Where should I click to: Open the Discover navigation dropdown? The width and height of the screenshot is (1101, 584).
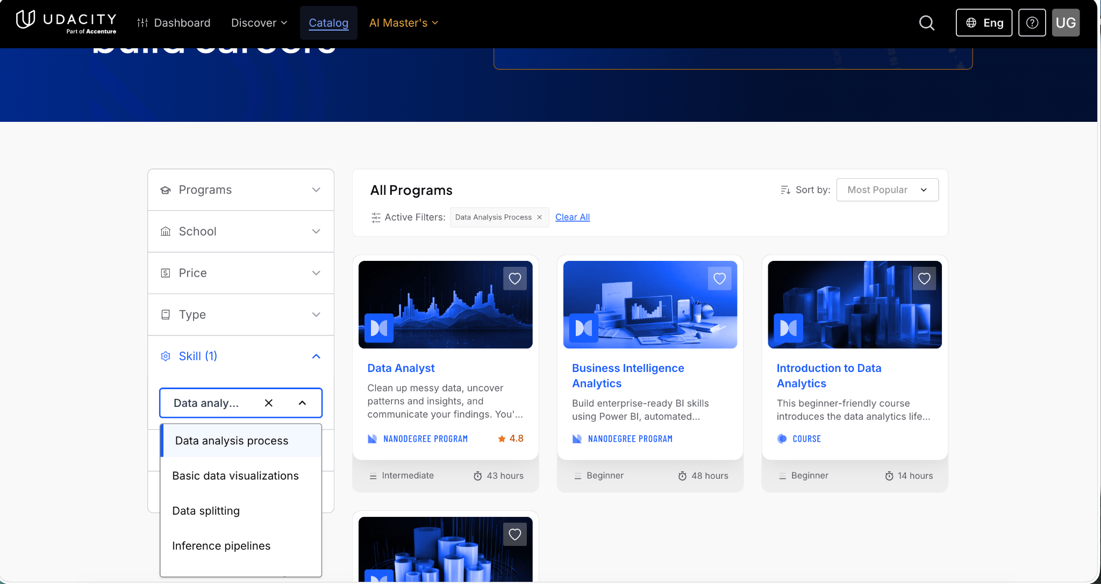coord(259,23)
